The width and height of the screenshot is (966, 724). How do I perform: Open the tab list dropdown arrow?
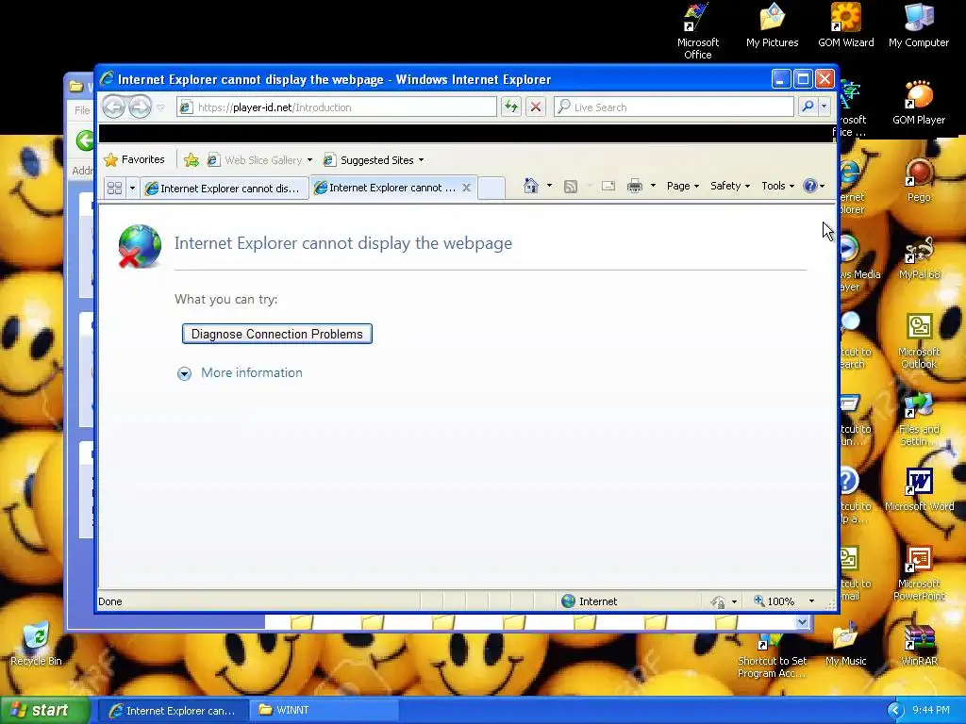tap(132, 188)
